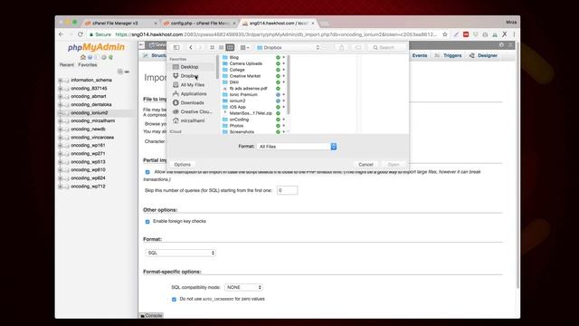Image resolution: width=579 pixels, height=326 pixels.
Task: Cancel the file dialog
Action: [x=365, y=165]
